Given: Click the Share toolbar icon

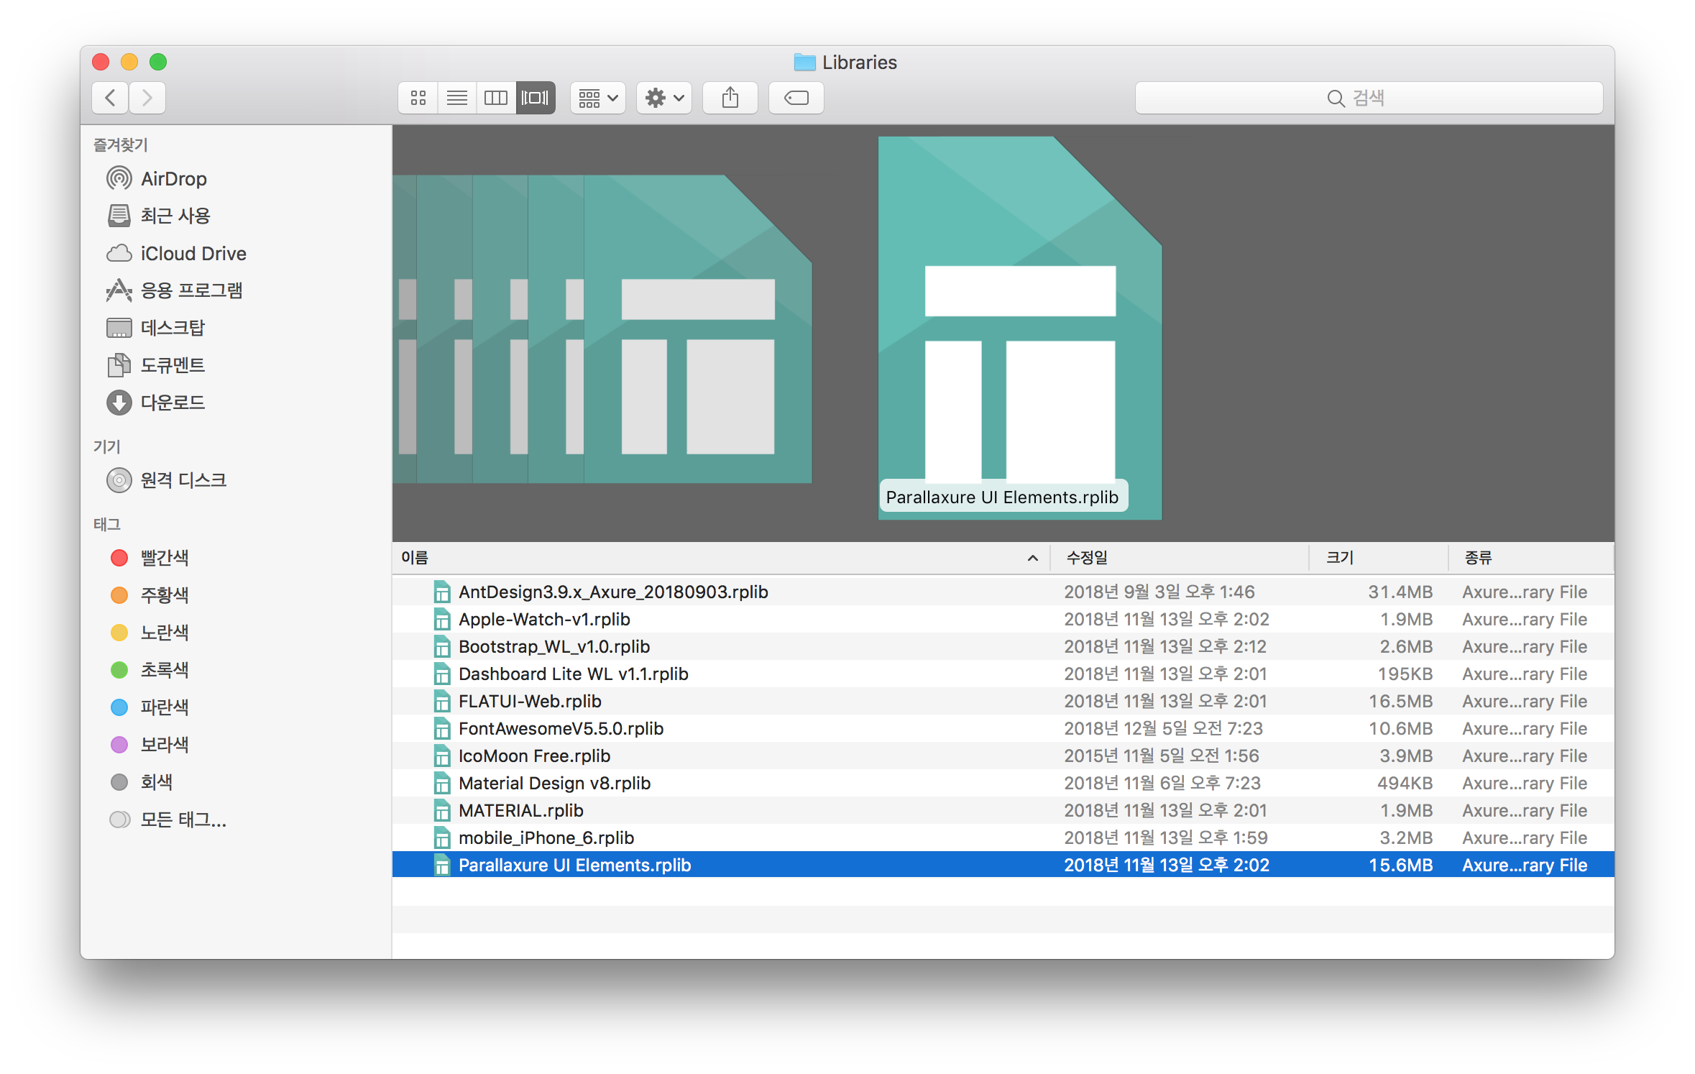Looking at the screenshot, I should pos(730,98).
